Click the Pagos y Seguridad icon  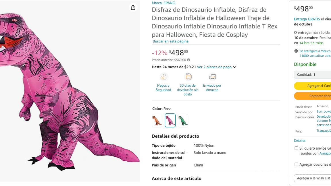click(x=163, y=77)
